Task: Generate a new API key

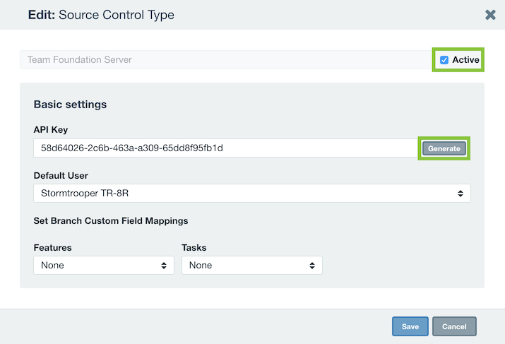Action: (444, 148)
